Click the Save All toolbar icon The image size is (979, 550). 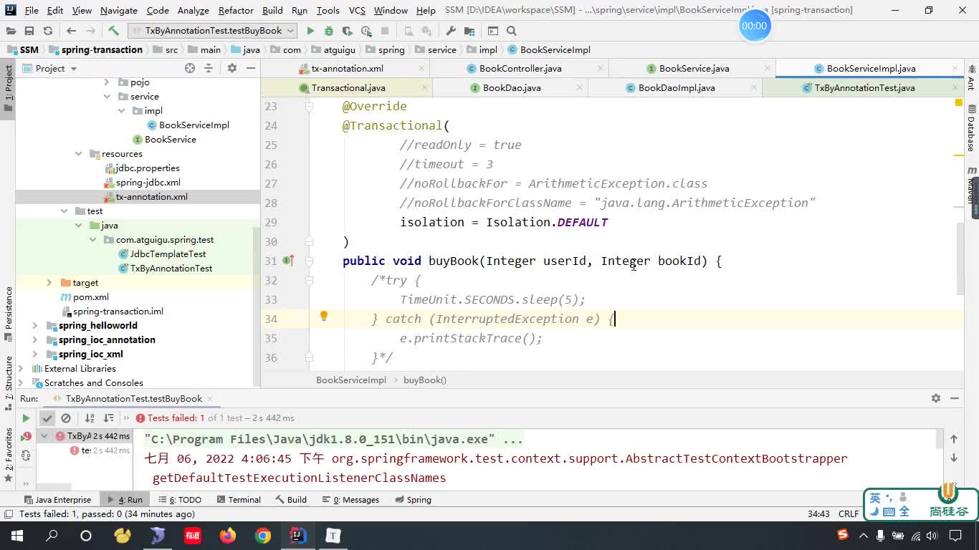29,31
